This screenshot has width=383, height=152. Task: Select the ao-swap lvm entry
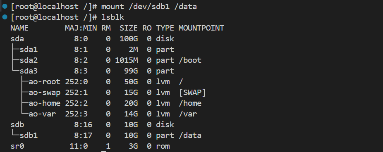[x=44, y=93]
